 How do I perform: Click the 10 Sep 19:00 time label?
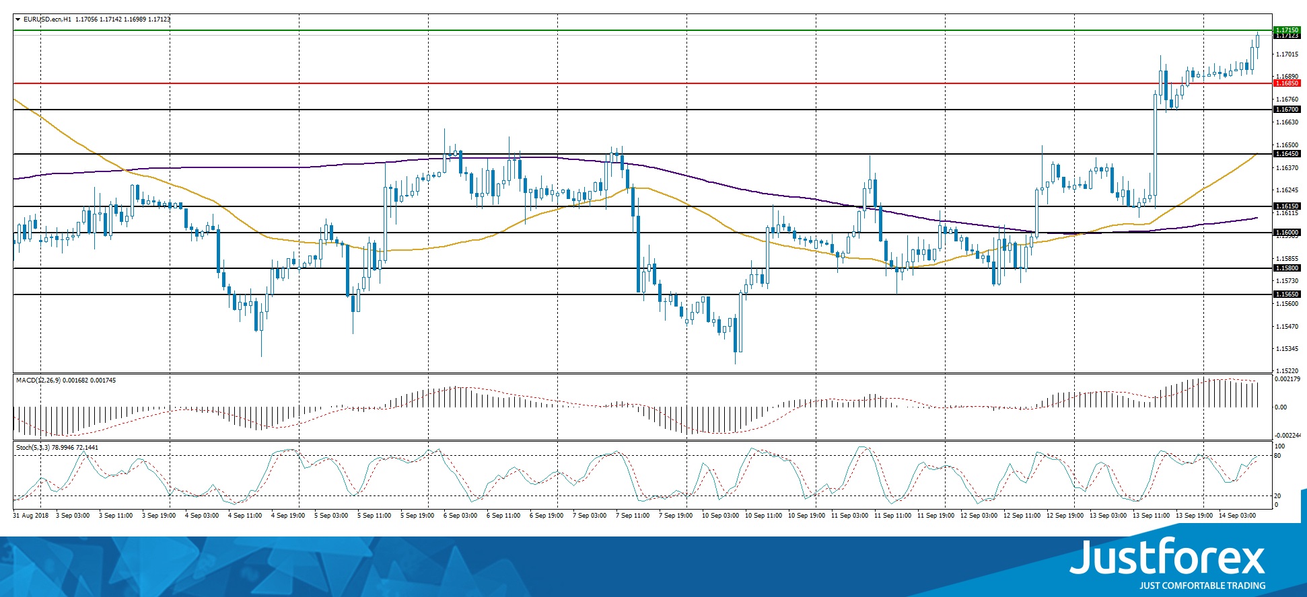tap(806, 516)
